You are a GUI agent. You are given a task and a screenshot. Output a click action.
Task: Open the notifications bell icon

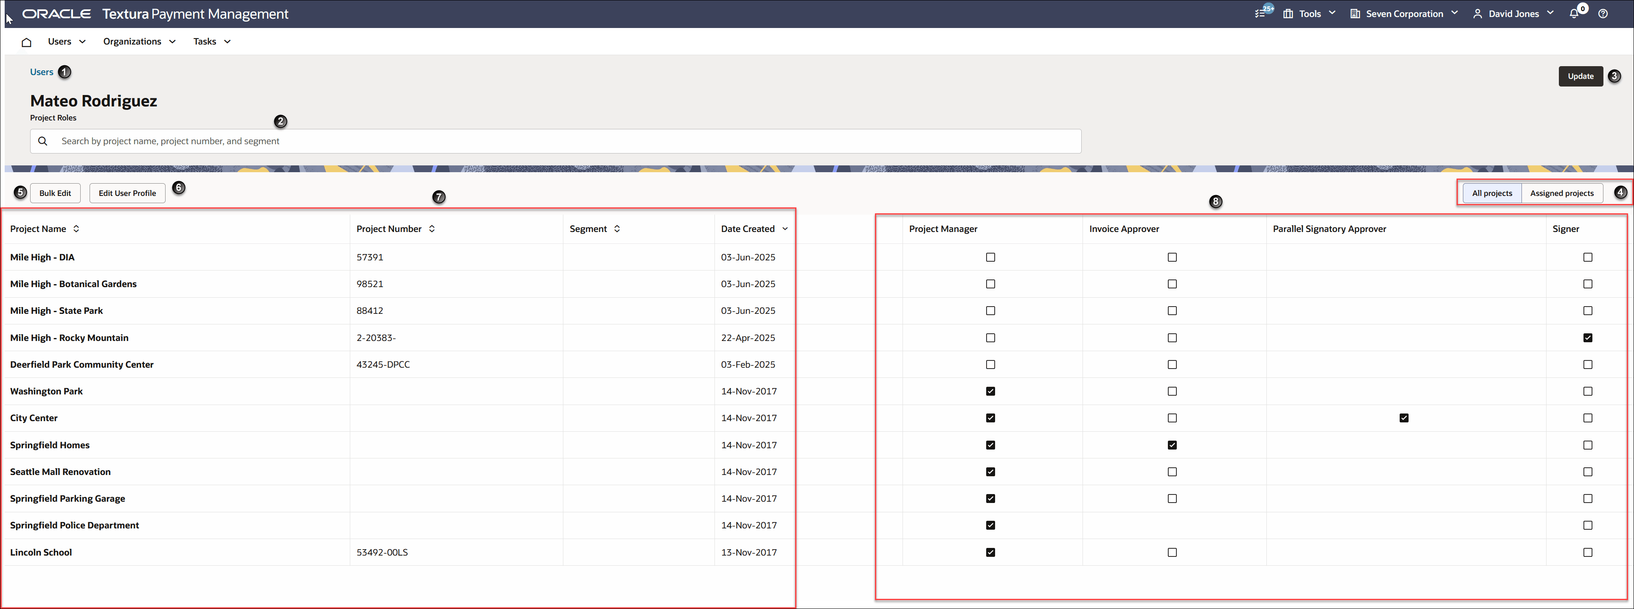(1574, 13)
